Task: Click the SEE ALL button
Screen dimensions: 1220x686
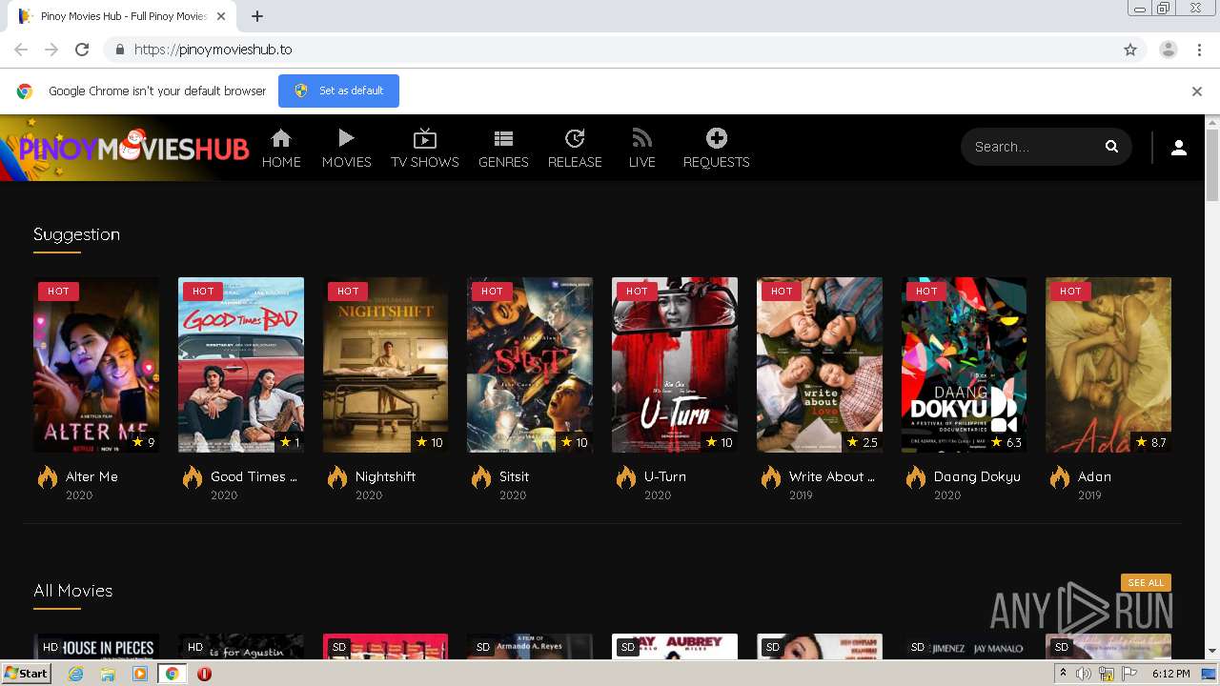Action: click(1146, 583)
